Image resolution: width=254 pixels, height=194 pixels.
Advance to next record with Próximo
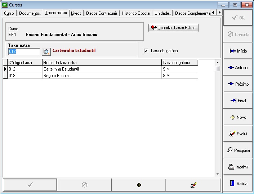pos(238,84)
